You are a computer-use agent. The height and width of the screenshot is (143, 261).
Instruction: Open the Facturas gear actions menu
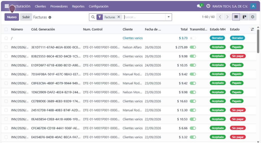click(50, 17)
